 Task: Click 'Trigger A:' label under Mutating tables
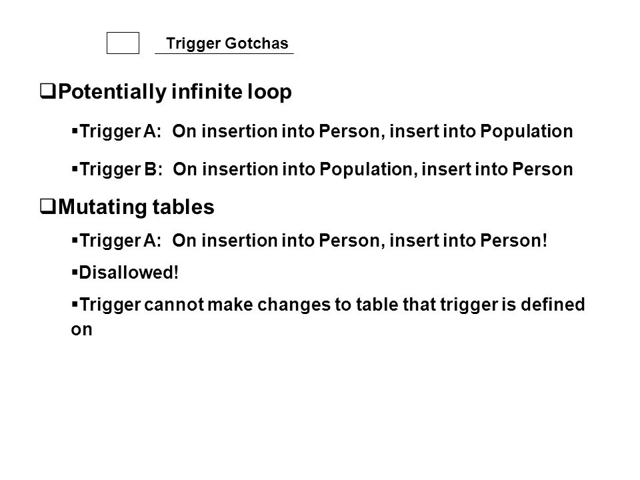tap(121, 241)
